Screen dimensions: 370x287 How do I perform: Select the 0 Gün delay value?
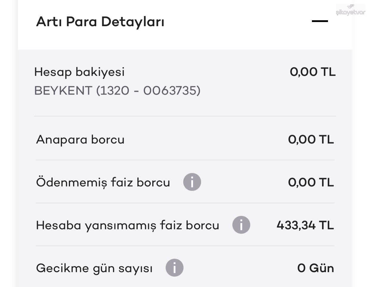pos(315,268)
